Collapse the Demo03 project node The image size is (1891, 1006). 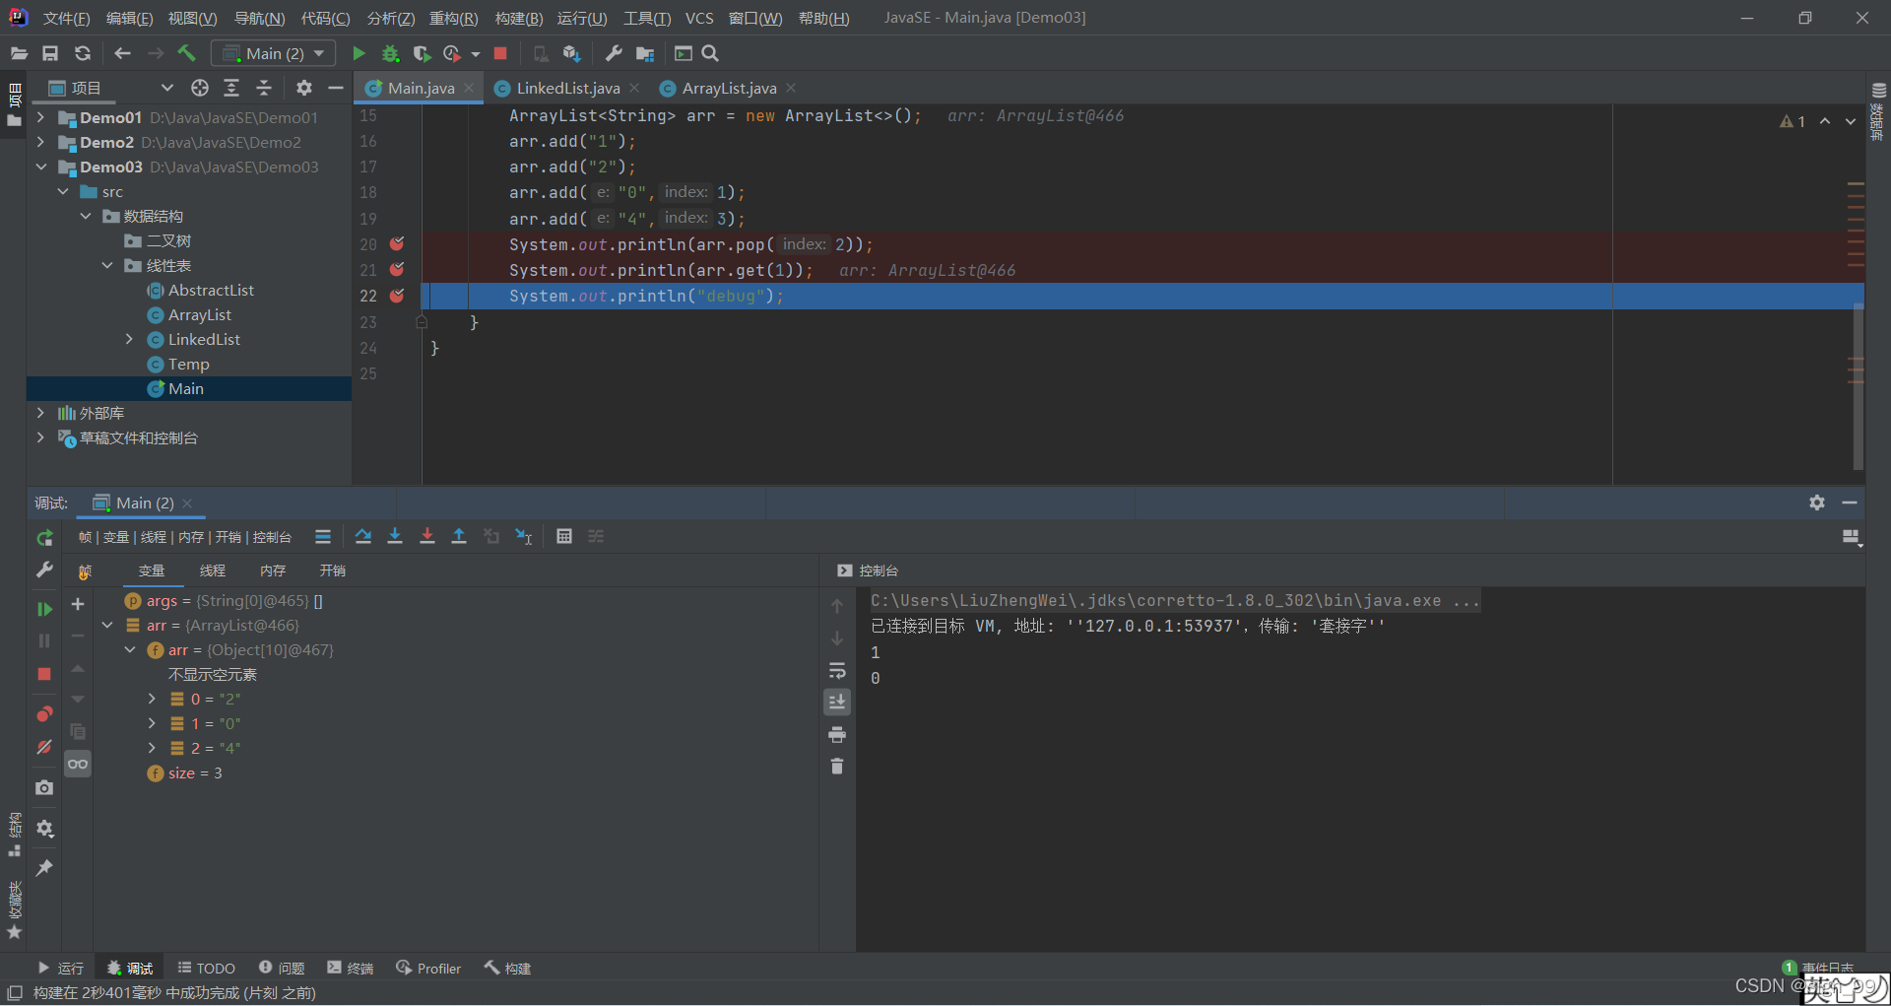[x=40, y=167]
